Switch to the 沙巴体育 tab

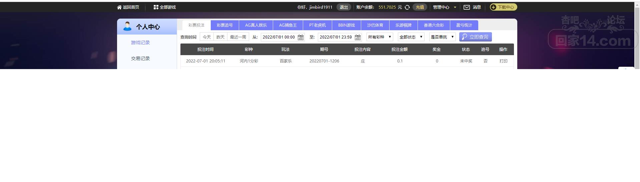[375, 25]
